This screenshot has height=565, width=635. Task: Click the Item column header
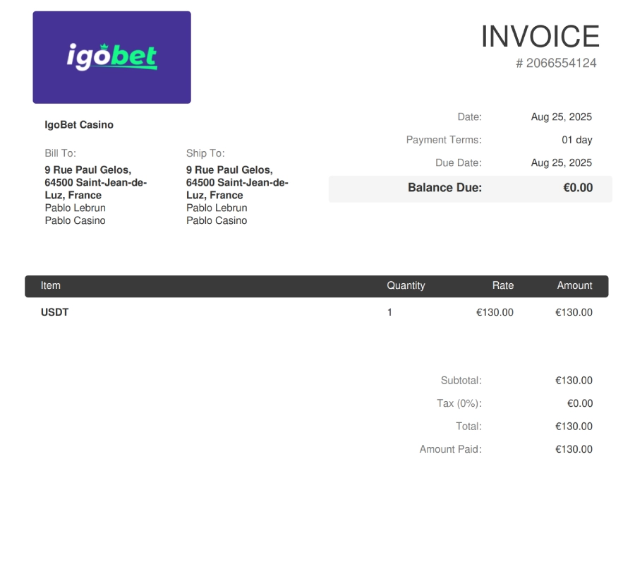click(x=51, y=286)
